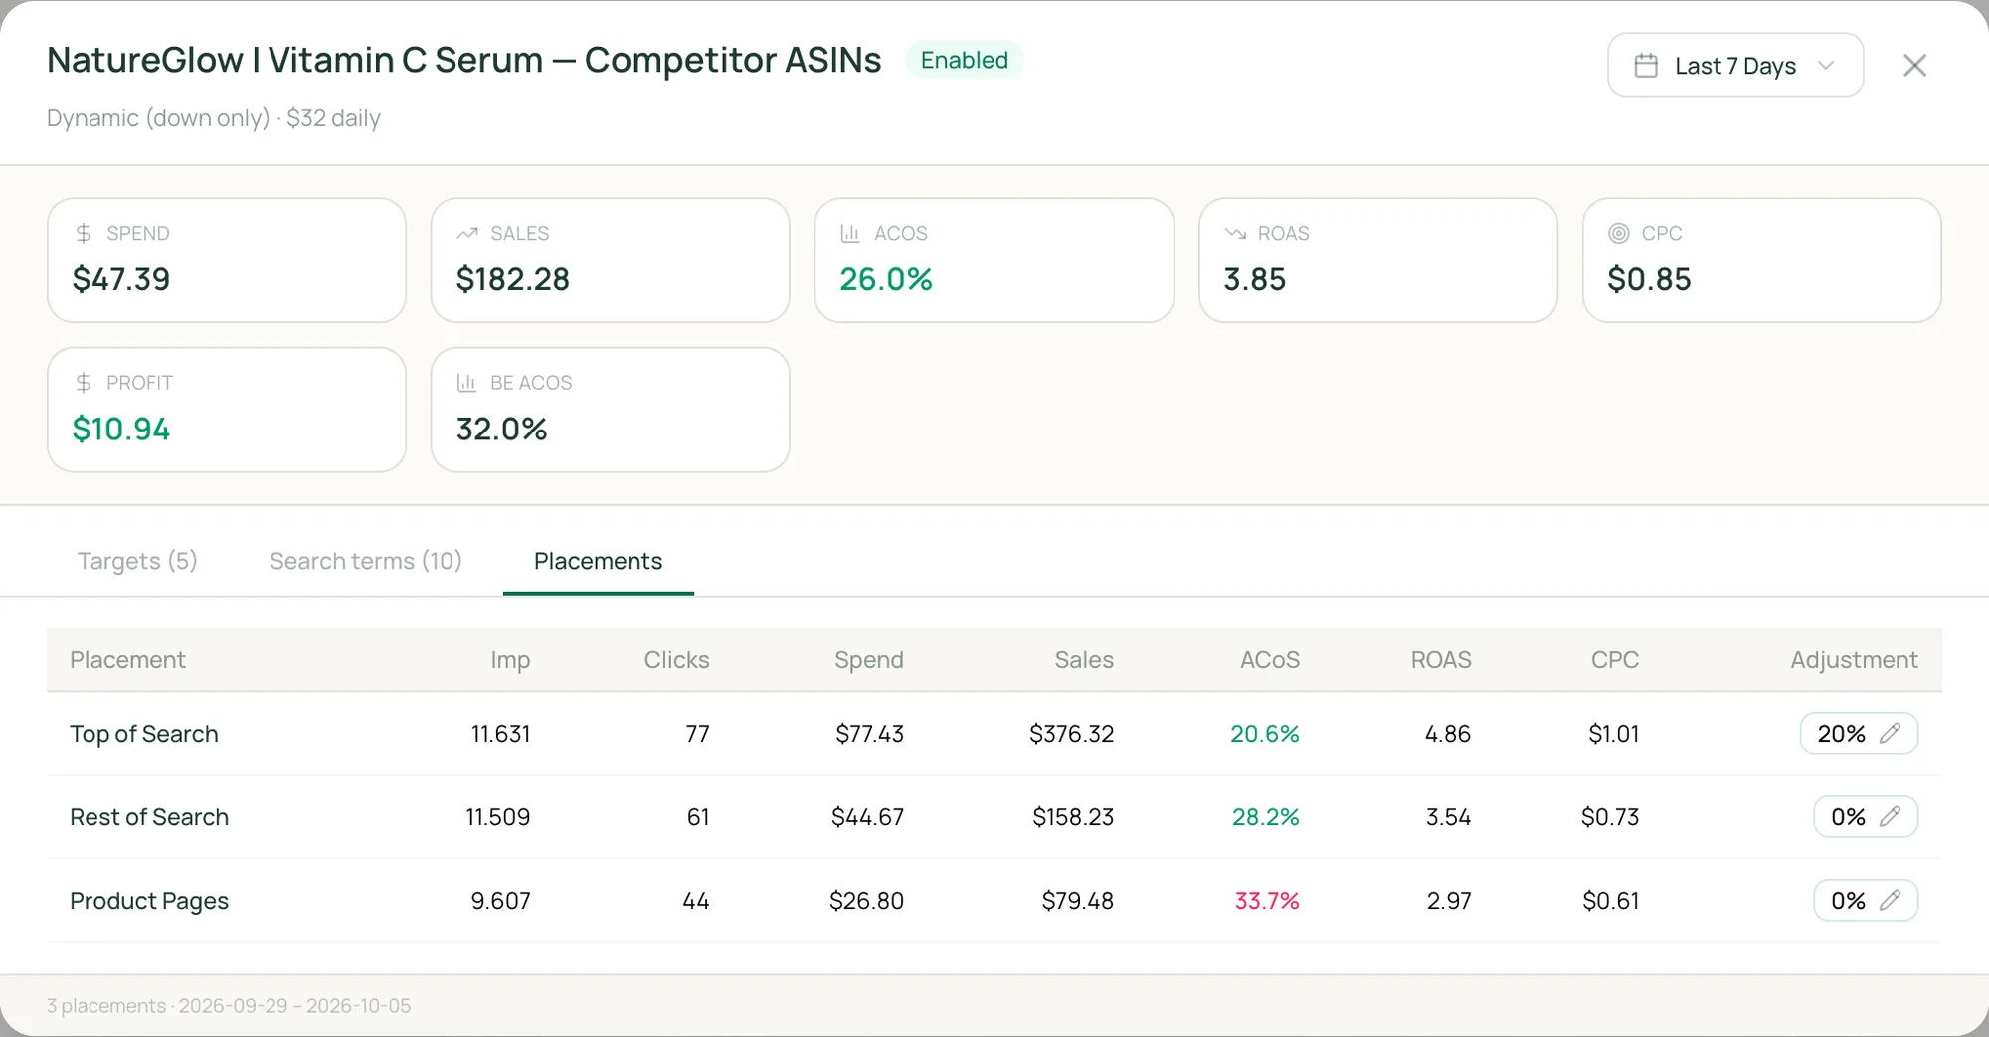Select the Rest of Search row label
This screenshot has height=1037, width=1989.
point(149,817)
